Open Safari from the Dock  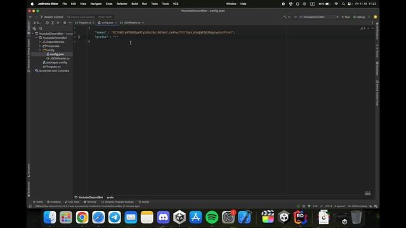(x=98, y=217)
